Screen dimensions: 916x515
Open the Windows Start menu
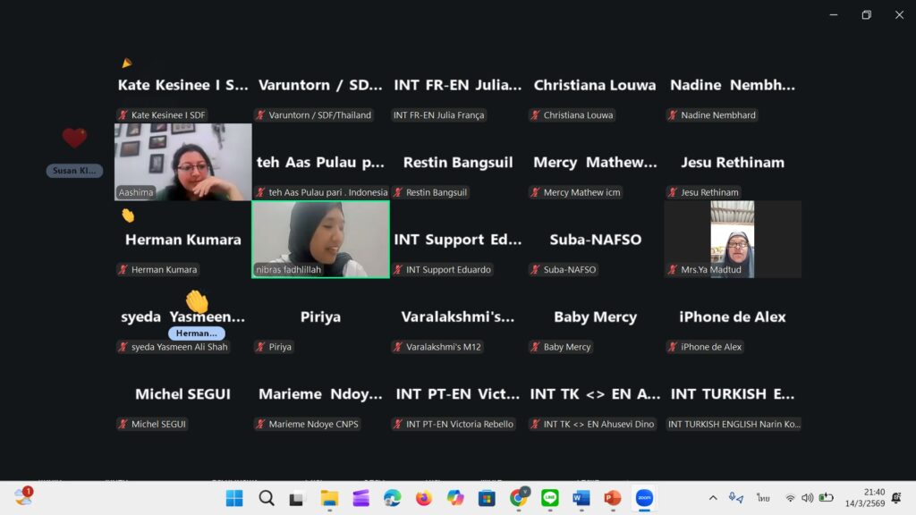point(234,498)
